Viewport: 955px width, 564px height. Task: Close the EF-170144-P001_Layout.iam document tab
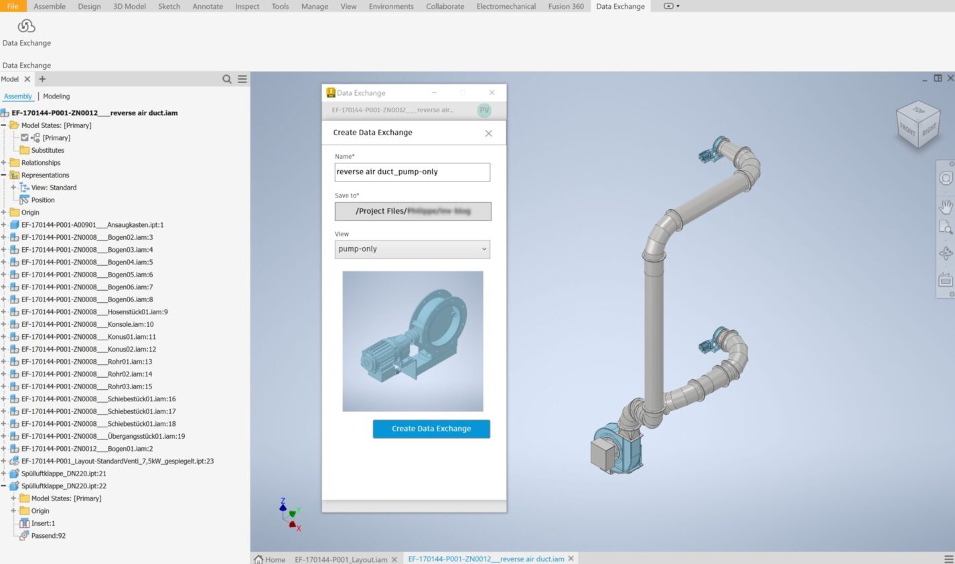point(394,559)
